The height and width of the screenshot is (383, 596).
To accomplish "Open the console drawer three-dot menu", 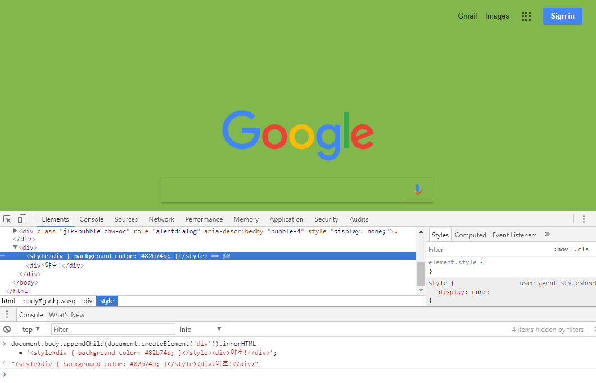I will pyautogui.click(x=7, y=314).
